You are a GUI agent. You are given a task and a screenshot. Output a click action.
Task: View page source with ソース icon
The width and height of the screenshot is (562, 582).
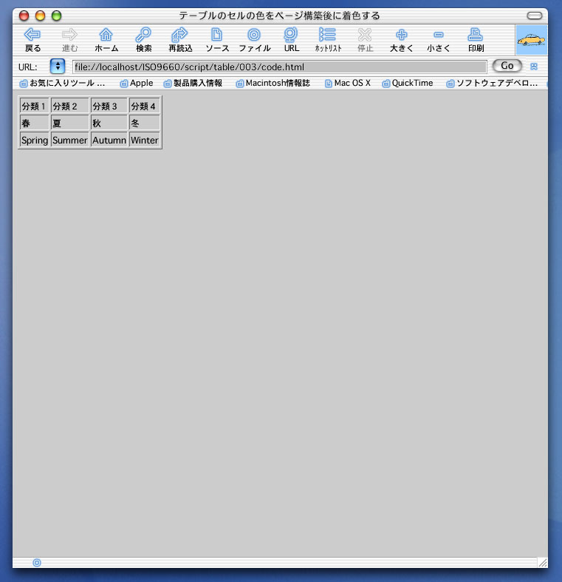tap(217, 35)
